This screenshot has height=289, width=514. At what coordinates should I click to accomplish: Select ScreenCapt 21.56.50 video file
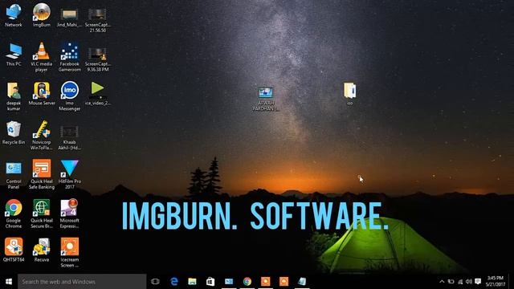[x=98, y=19]
